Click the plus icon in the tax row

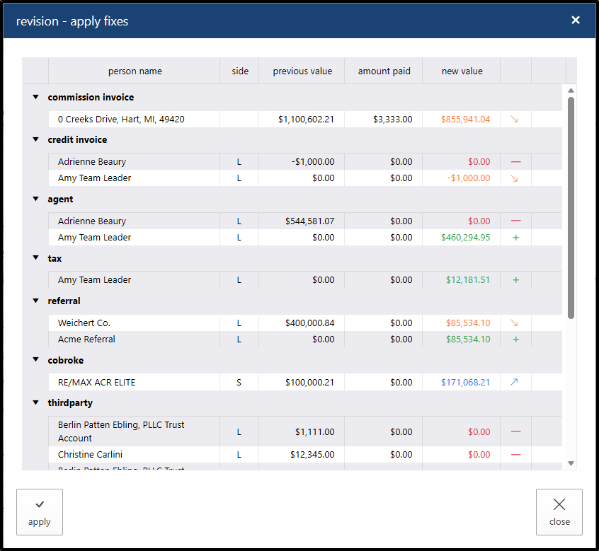[515, 280]
